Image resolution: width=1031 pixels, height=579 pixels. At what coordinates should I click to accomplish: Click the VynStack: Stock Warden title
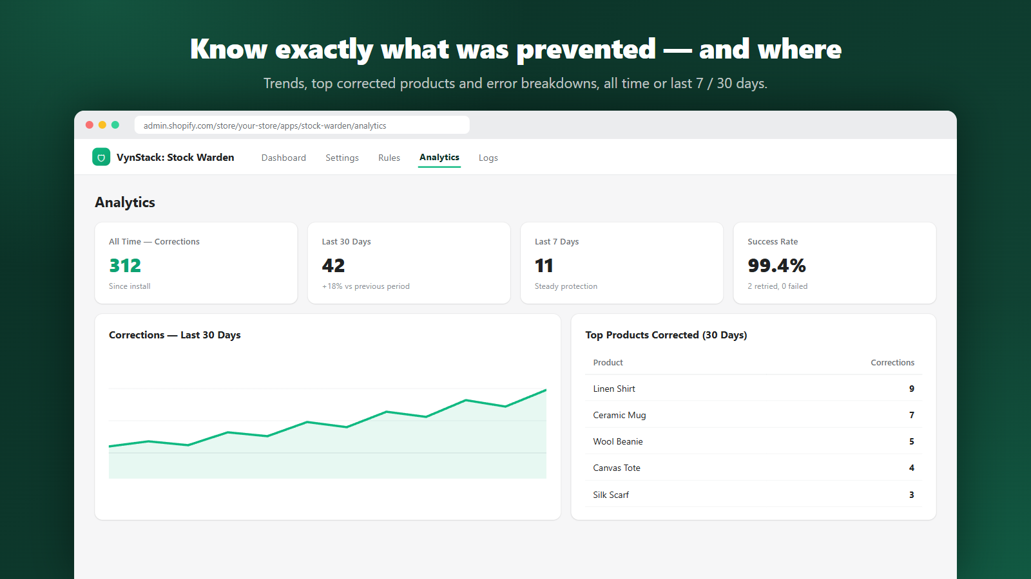tap(175, 157)
